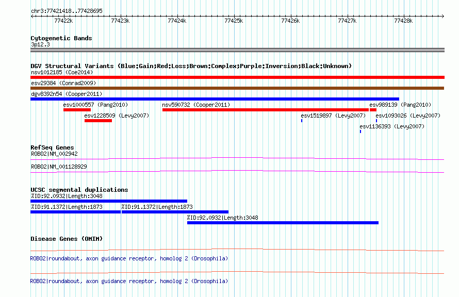
Task: Select the esv1093026 (Levy2007) label
Action: (408, 115)
